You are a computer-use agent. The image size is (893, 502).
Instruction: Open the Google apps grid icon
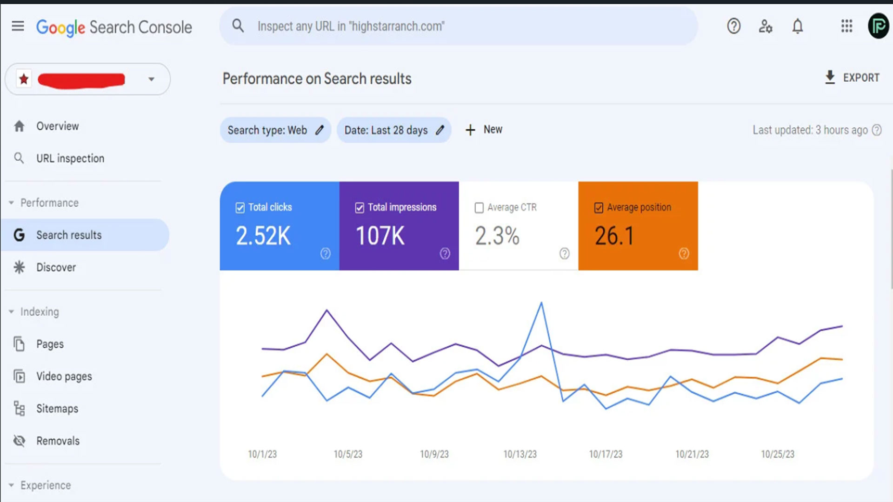coord(846,26)
